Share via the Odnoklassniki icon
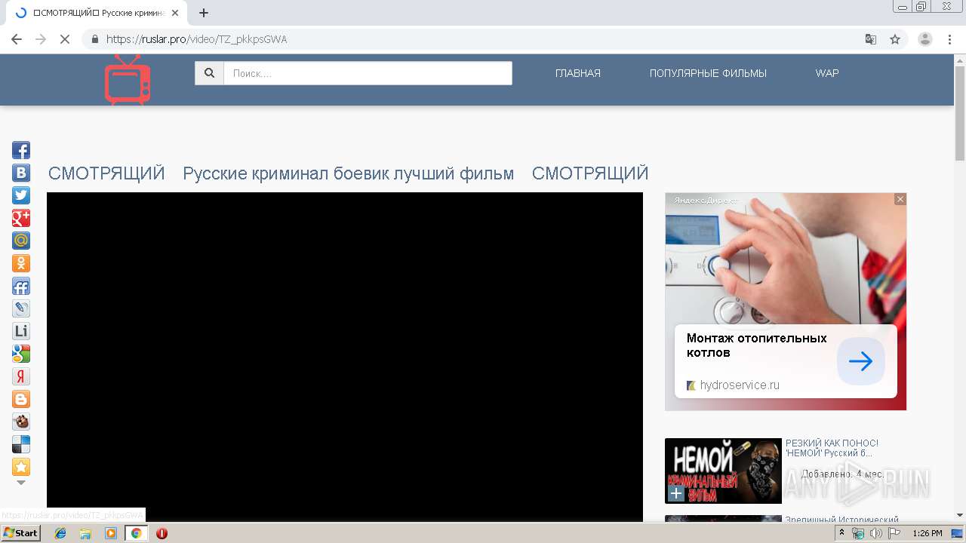This screenshot has height=543, width=966. tap(21, 263)
